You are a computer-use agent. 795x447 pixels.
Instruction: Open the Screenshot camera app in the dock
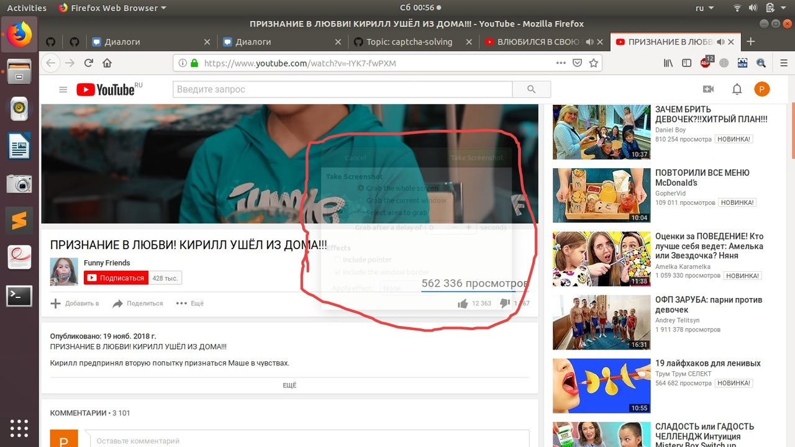click(19, 184)
